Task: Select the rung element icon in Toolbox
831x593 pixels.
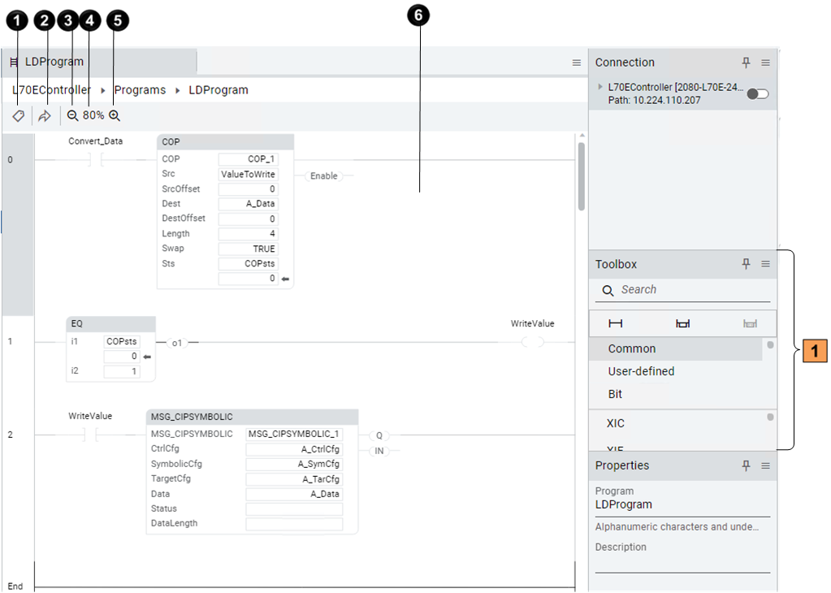Action: point(616,323)
